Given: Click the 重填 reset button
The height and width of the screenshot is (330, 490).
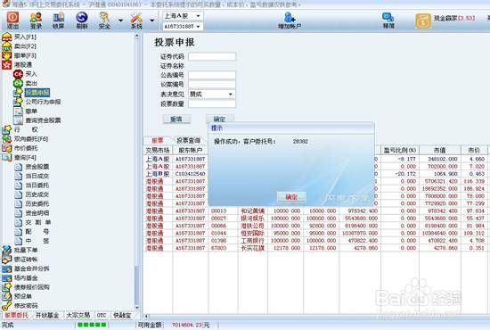Looking at the screenshot, I should 176,120.
